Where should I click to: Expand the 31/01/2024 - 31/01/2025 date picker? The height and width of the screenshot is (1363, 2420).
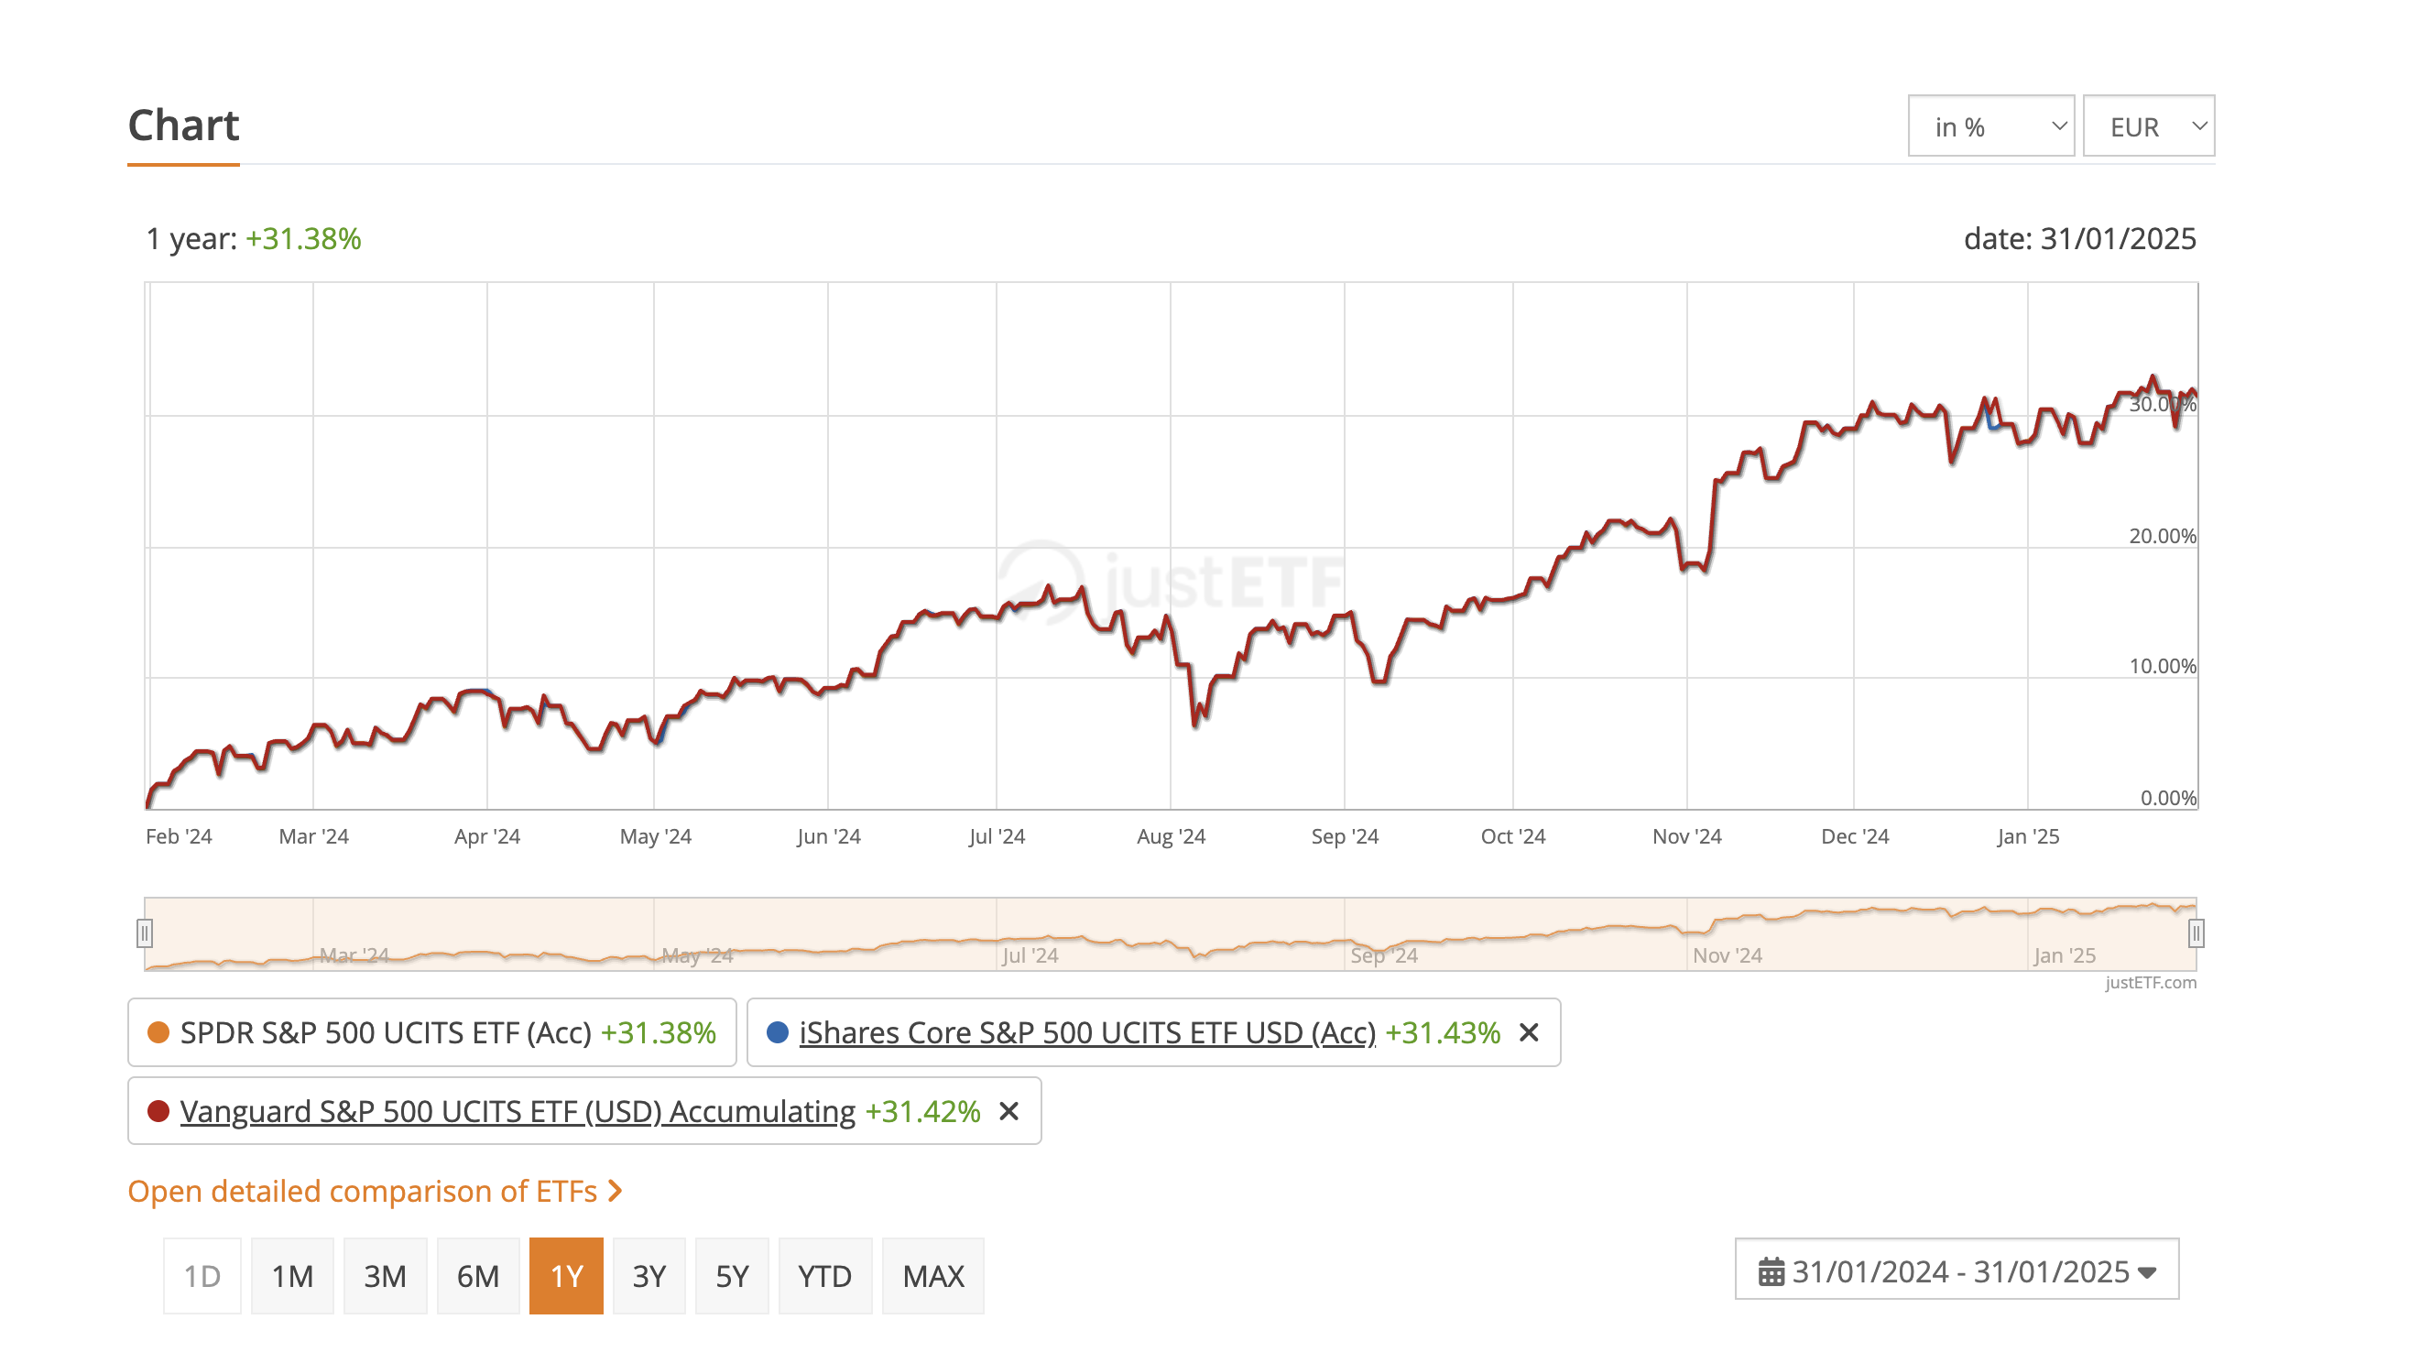pos(1956,1272)
